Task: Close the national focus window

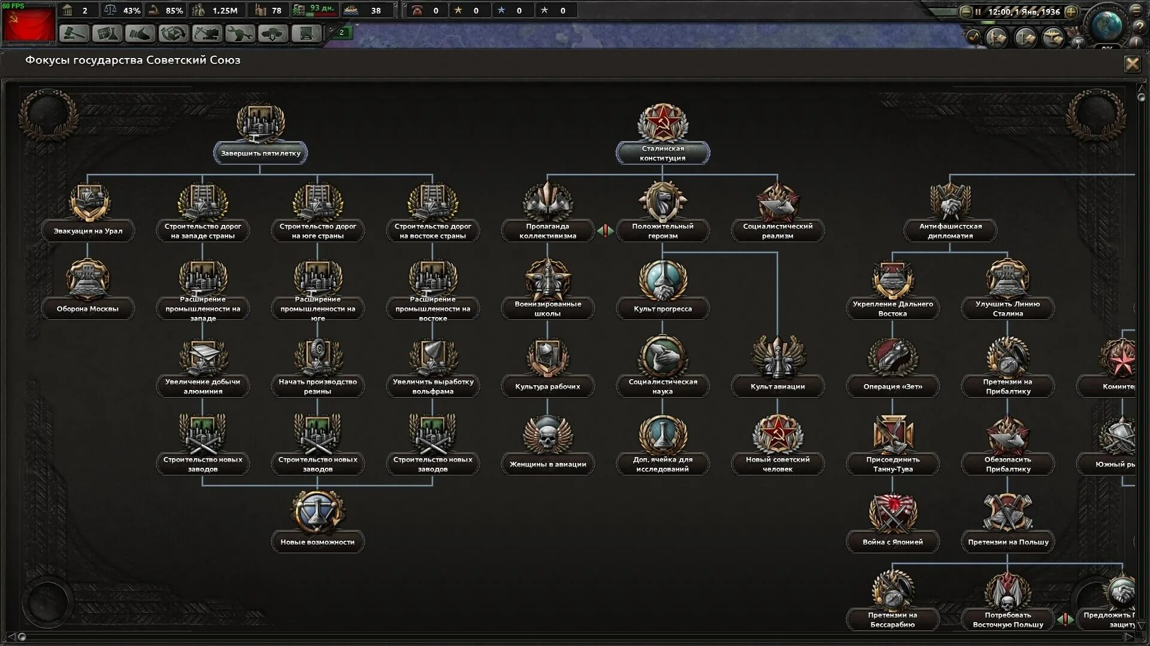Action: pos(1132,63)
